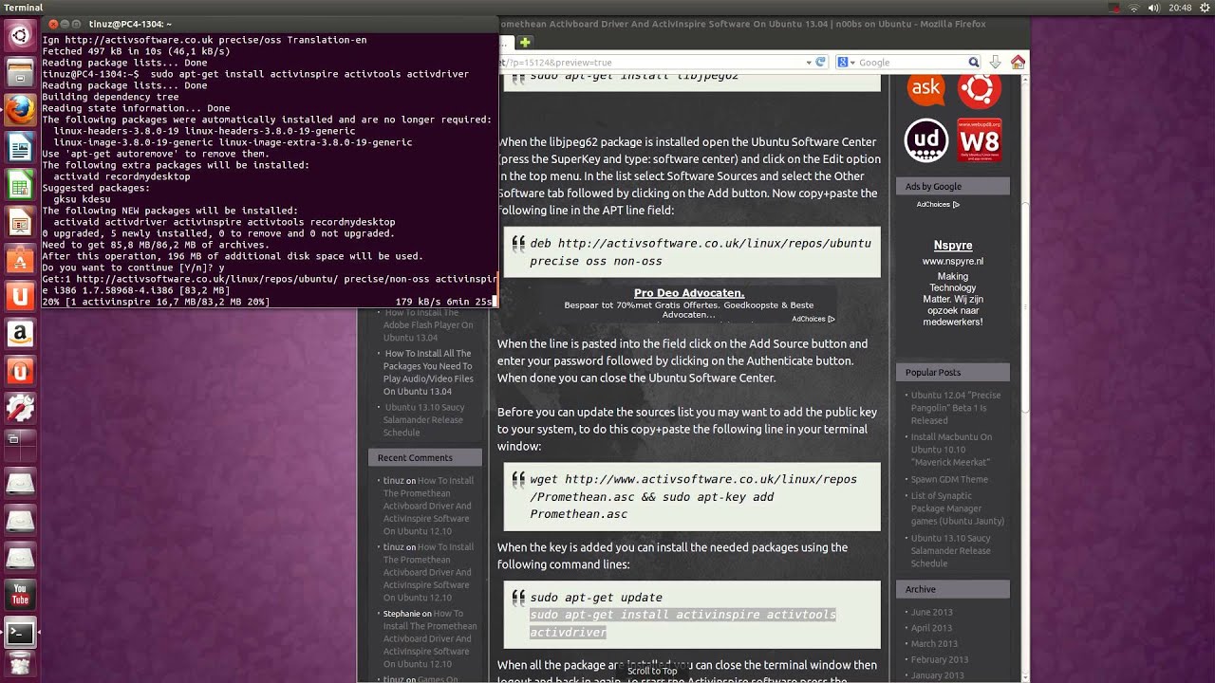Image resolution: width=1215 pixels, height=683 pixels.
Task: Open the URL bar history dropdown arrow
Action: click(810, 62)
